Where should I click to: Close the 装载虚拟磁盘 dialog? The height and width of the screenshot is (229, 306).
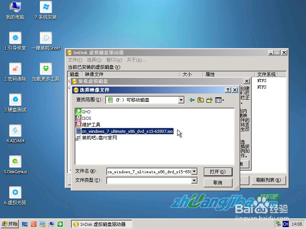tap(247, 81)
